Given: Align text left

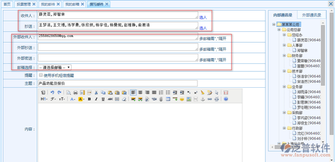Looking at the screenshot, I should click(133, 92).
